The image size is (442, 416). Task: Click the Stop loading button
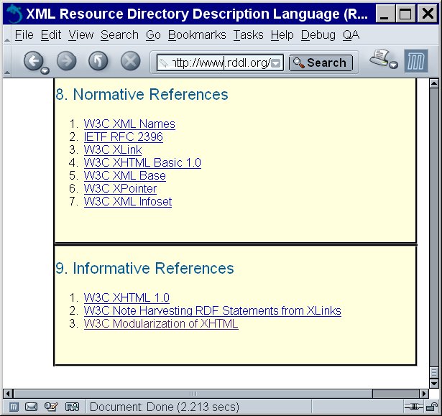click(x=130, y=62)
